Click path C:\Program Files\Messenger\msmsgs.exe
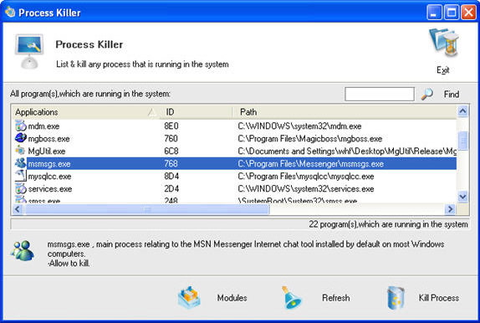This screenshot has width=480, height=323. (310, 164)
